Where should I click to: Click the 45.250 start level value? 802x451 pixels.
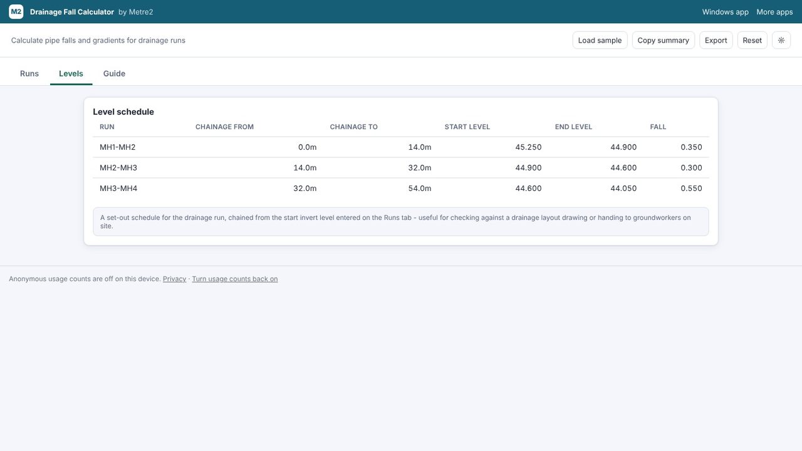(x=528, y=147)
